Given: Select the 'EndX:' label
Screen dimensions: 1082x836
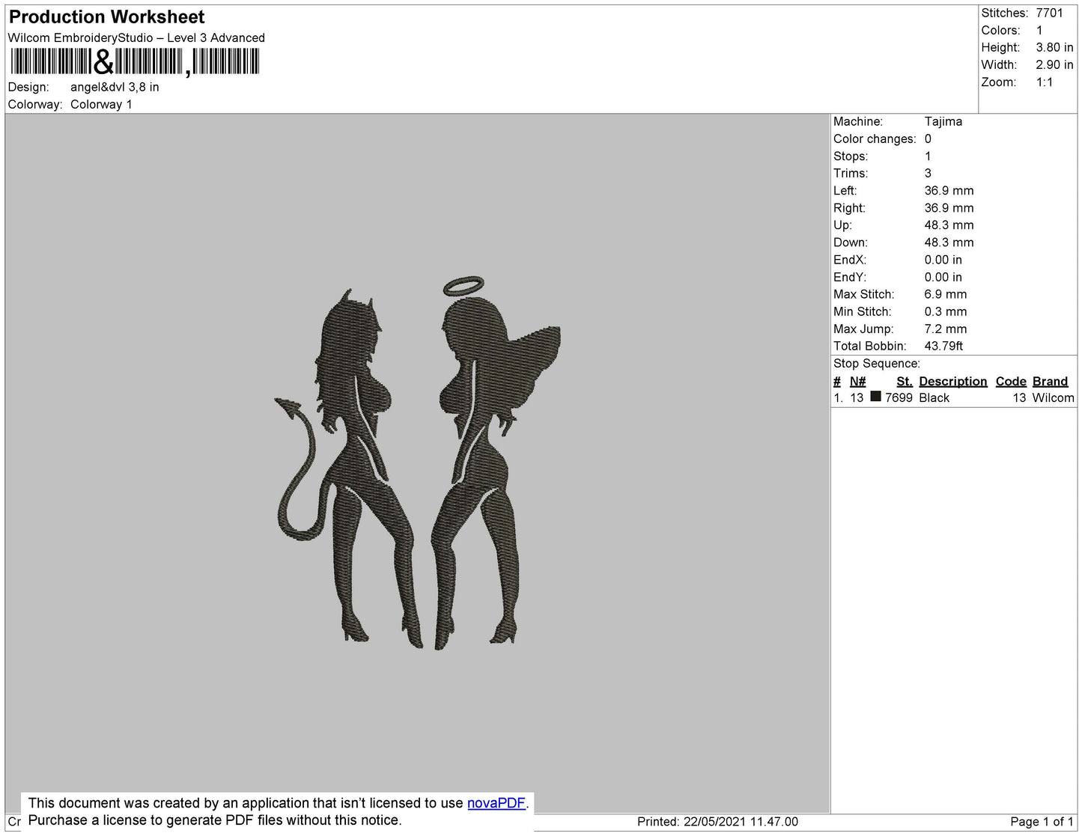Looking at the screenshot, I should click(850, 260).
